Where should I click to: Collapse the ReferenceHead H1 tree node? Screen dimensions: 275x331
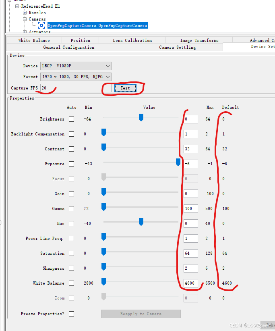[17, 6]
